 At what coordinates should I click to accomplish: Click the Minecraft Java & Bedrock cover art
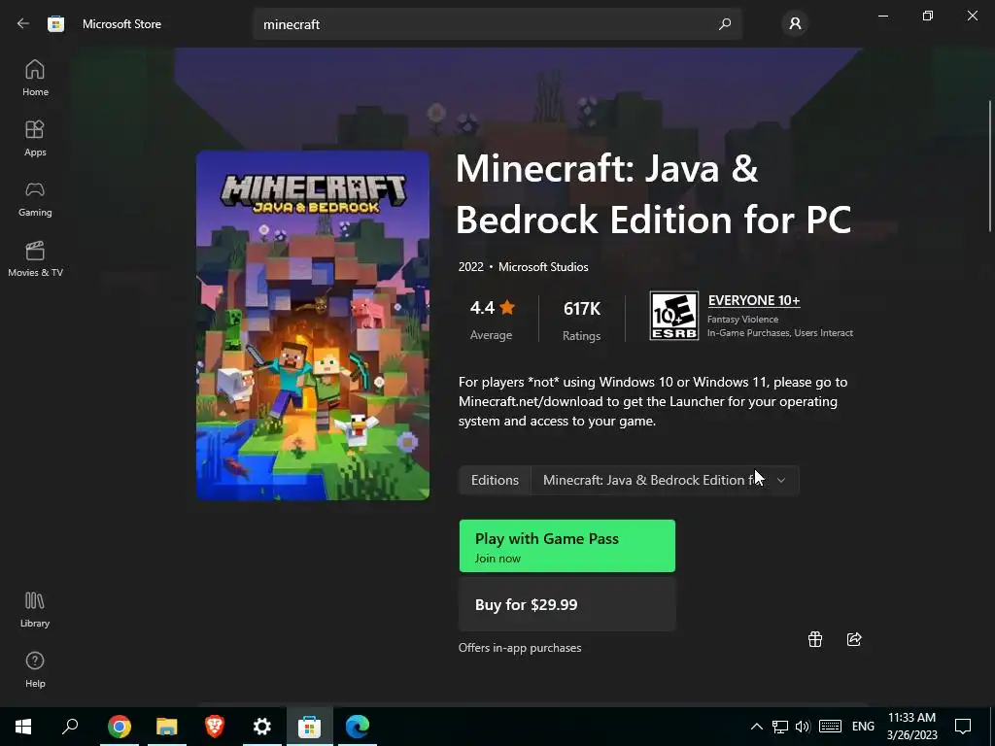pyautogui.click(x=313, y=325)
